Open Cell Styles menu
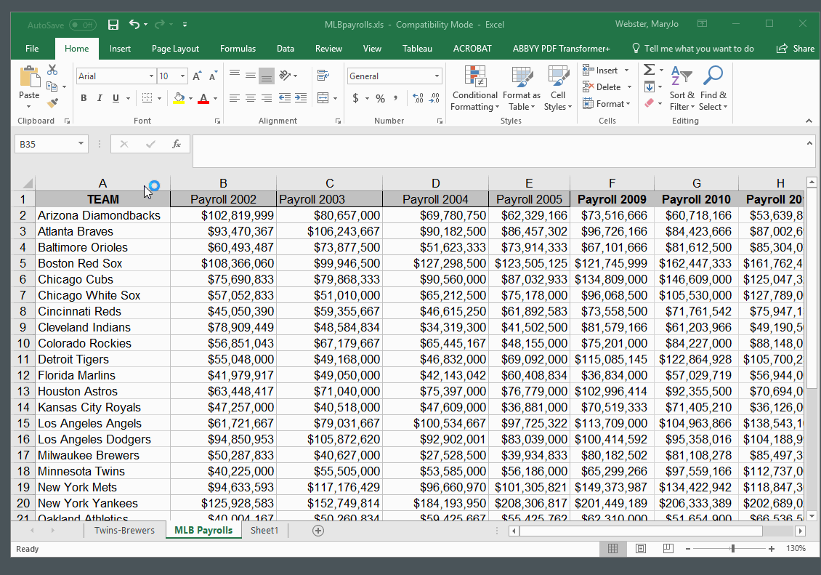Viewport: 821px width, 575px height. 558,88
